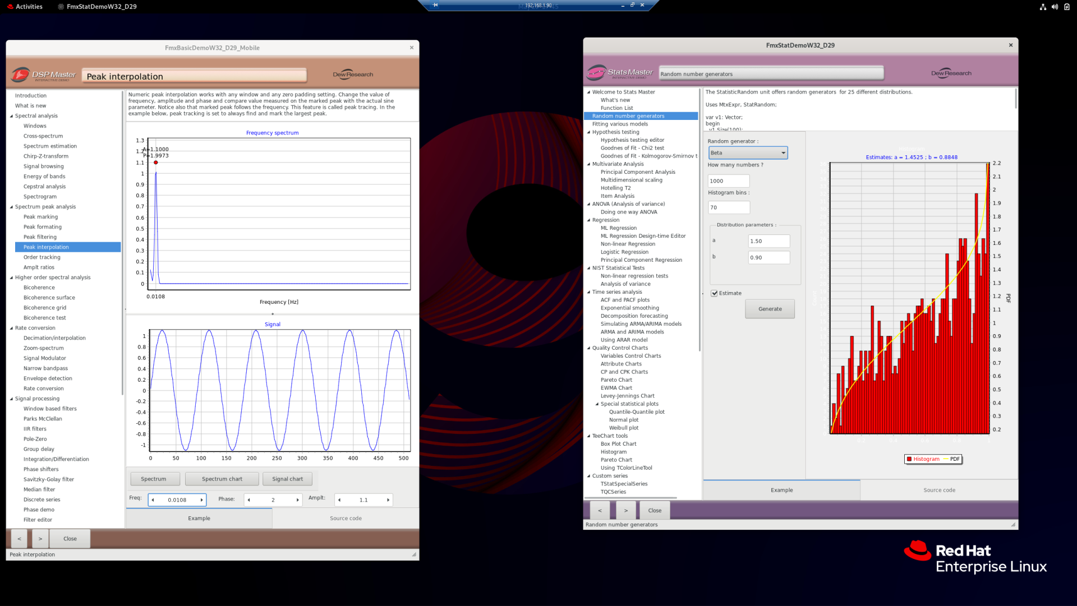
Task: Click the How many numbers field
Action: click(x=729, y=181)
